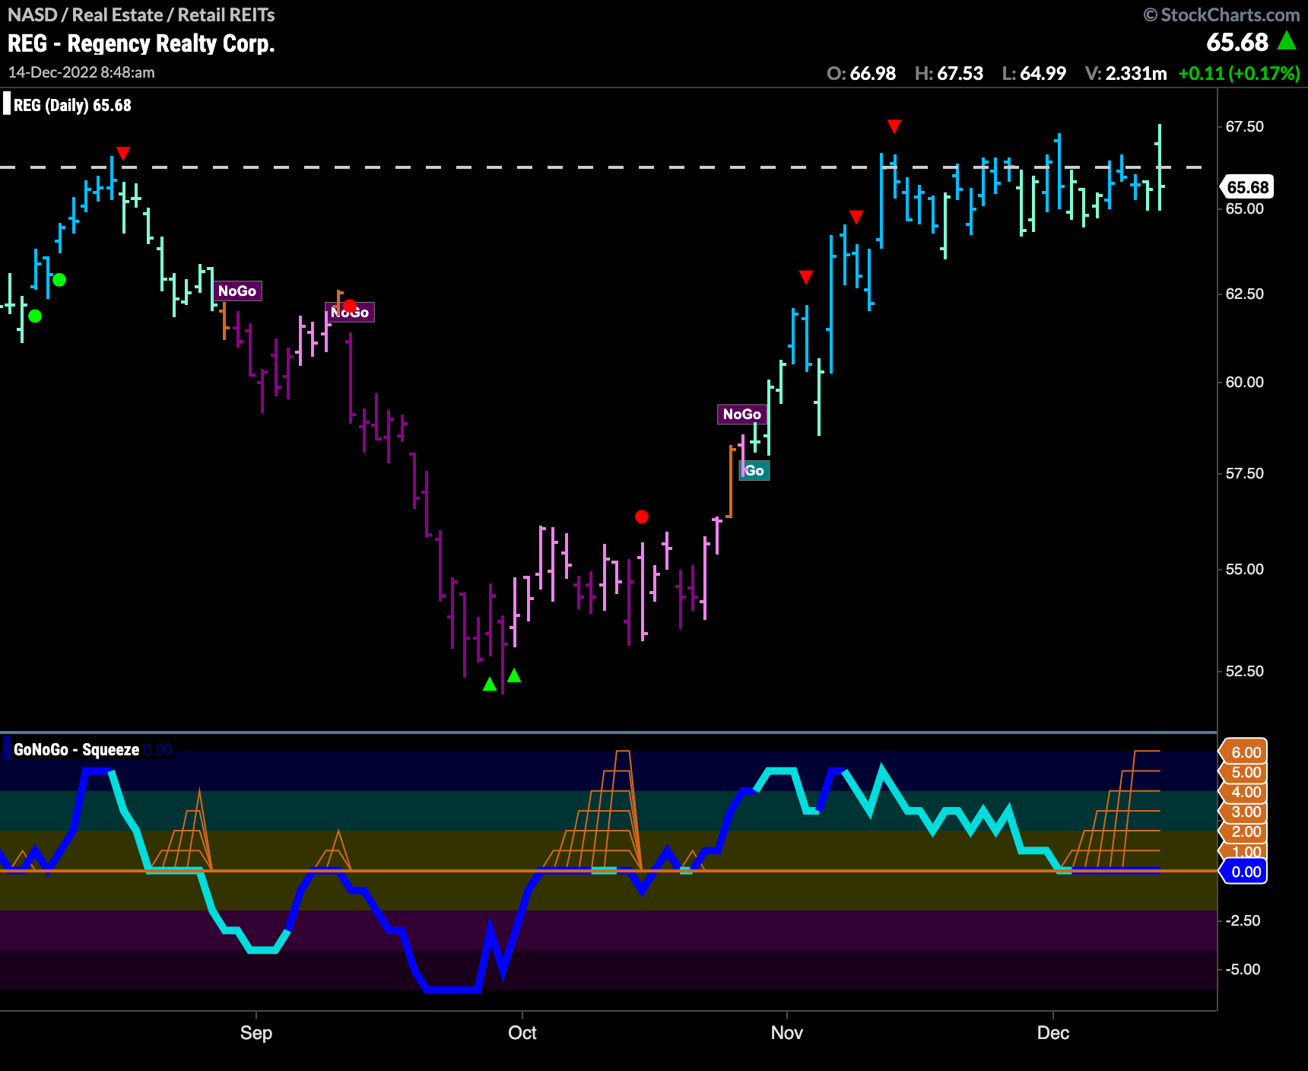This screenshot has width=1308, height=1071.
Task: Click the orange 4.00 squeeze scale tag
Action: (1244, 792)
